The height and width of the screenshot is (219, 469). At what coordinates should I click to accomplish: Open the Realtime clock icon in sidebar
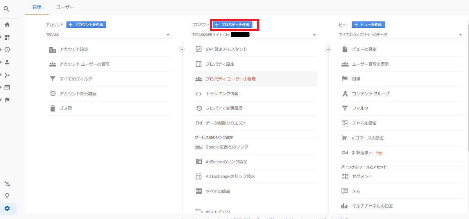(x=7, y=50)
